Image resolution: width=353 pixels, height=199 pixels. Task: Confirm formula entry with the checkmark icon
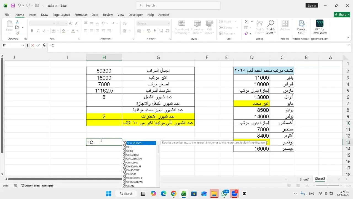pyautogui.click(x=38, y=45)
